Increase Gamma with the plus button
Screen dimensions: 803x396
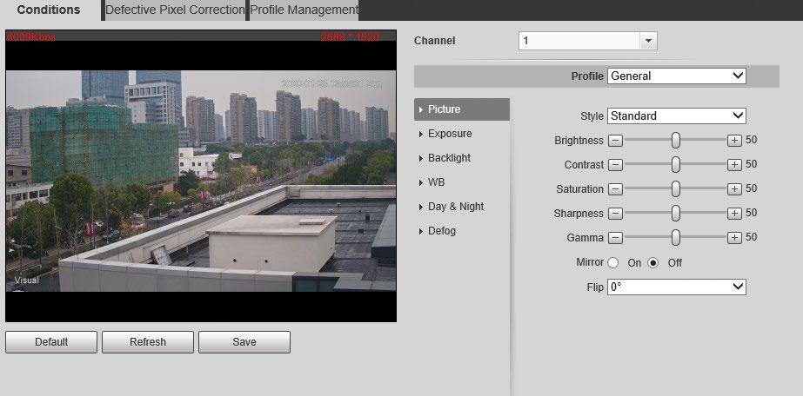(734, 238)
